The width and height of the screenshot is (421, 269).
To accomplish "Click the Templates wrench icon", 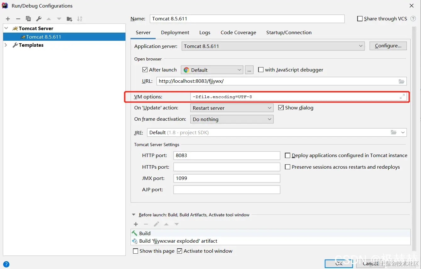I will click(x=15, y=45).
